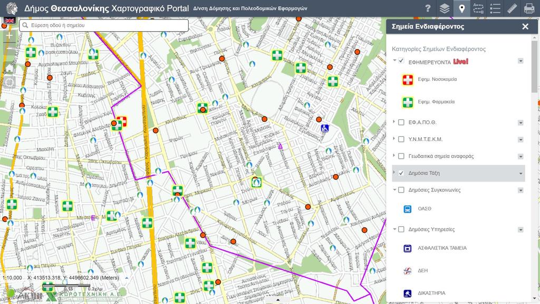
Task: Select the ΔΙΚΑΣΤΗΡΙΑ label
Action: (431, 293)
